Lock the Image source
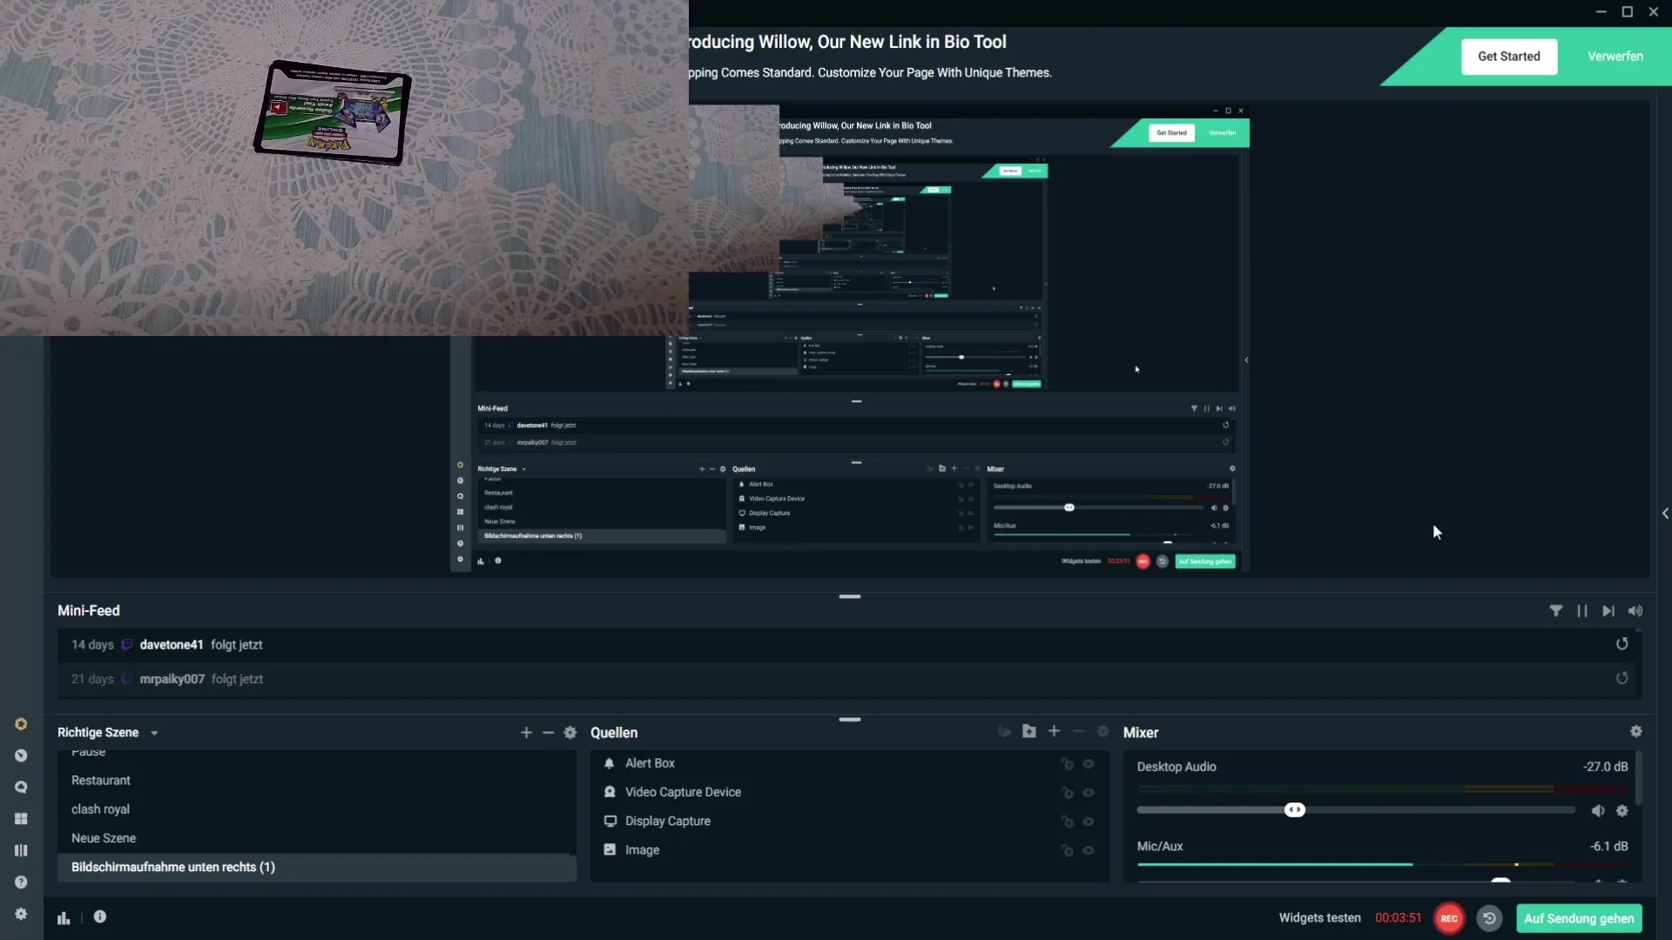 coord(1067,850)
